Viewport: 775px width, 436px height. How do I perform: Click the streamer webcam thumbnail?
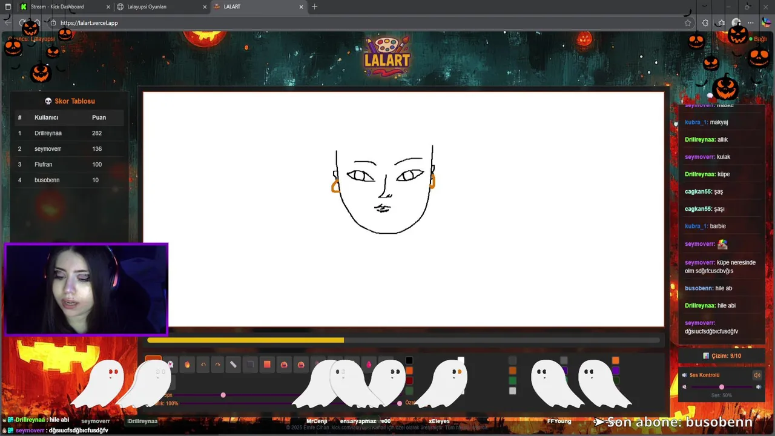[x=87, y=289]
